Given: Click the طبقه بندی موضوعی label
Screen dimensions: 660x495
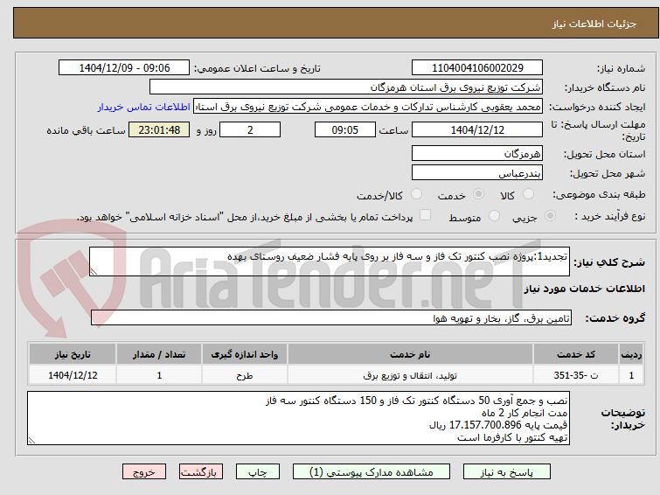Looking at the screenshot, I should coord(599,194).
